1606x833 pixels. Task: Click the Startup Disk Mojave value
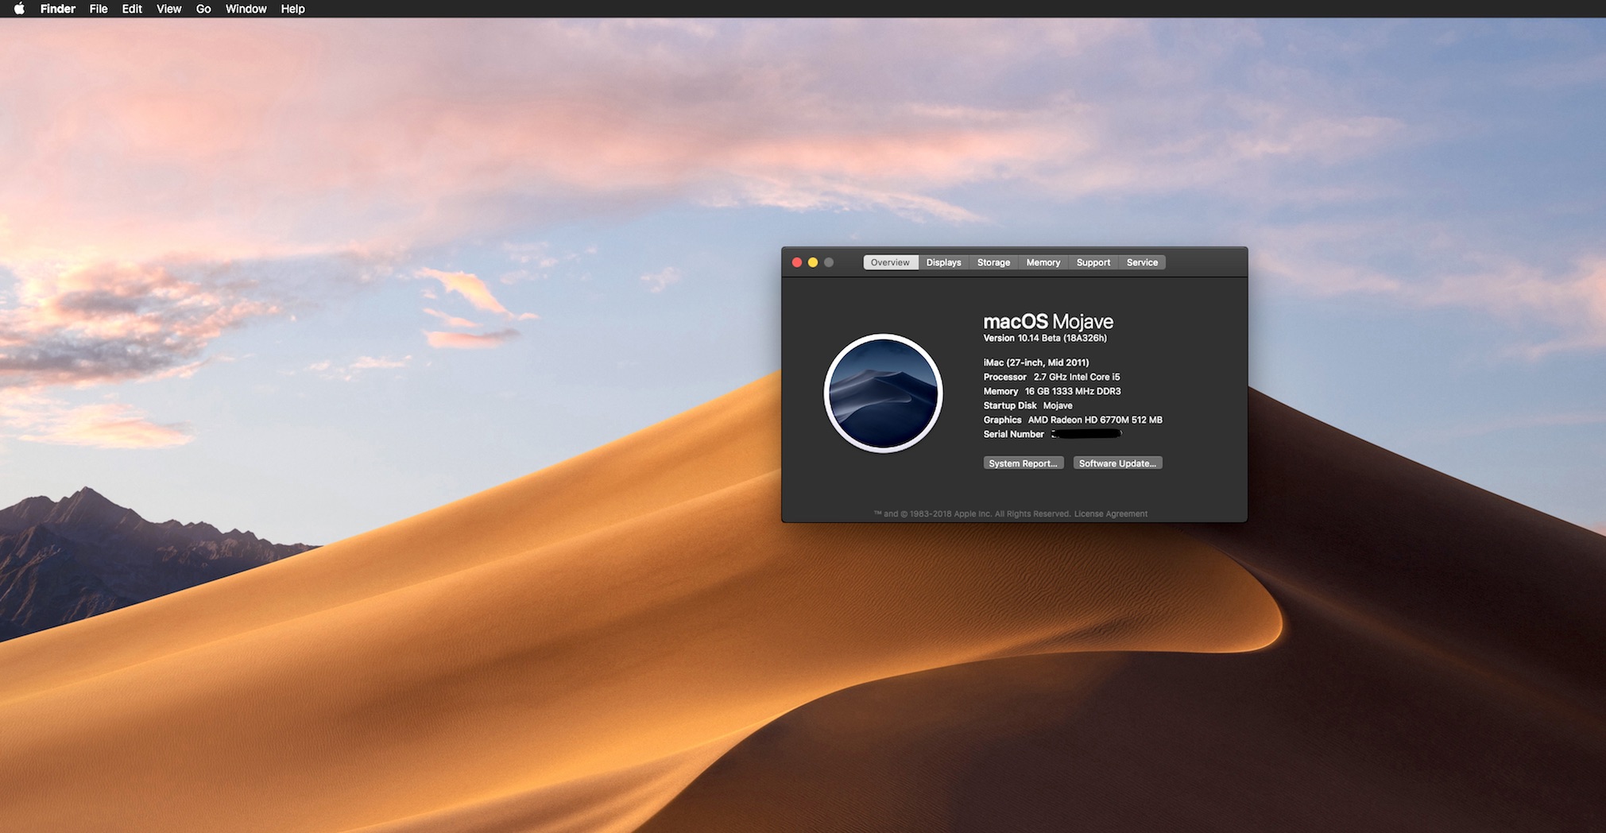coord(1058,405)
